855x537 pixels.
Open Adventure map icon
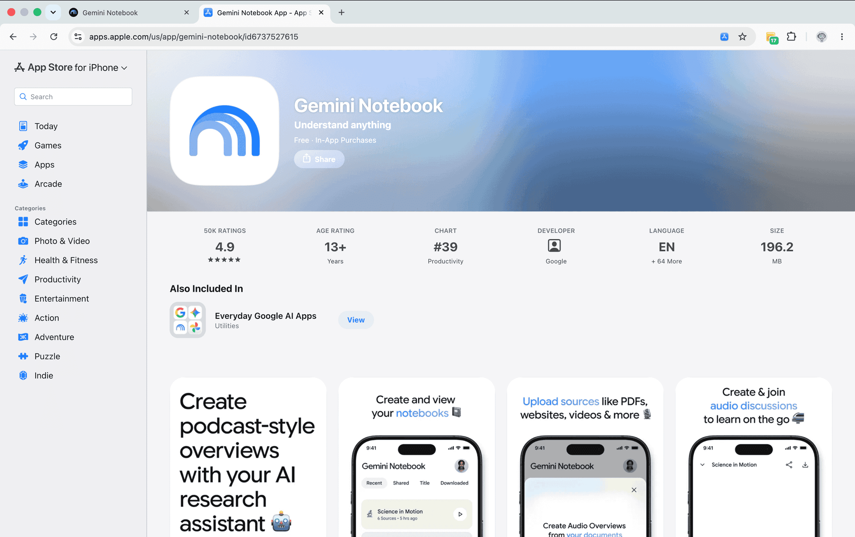23,337
